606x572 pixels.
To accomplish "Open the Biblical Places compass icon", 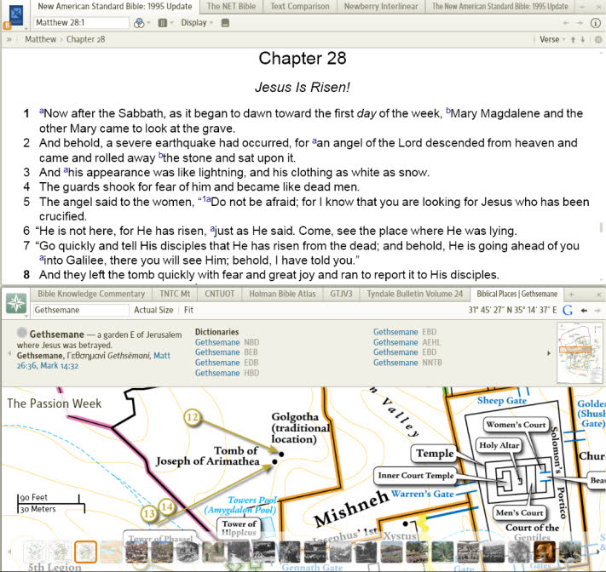I will [16, 303].
